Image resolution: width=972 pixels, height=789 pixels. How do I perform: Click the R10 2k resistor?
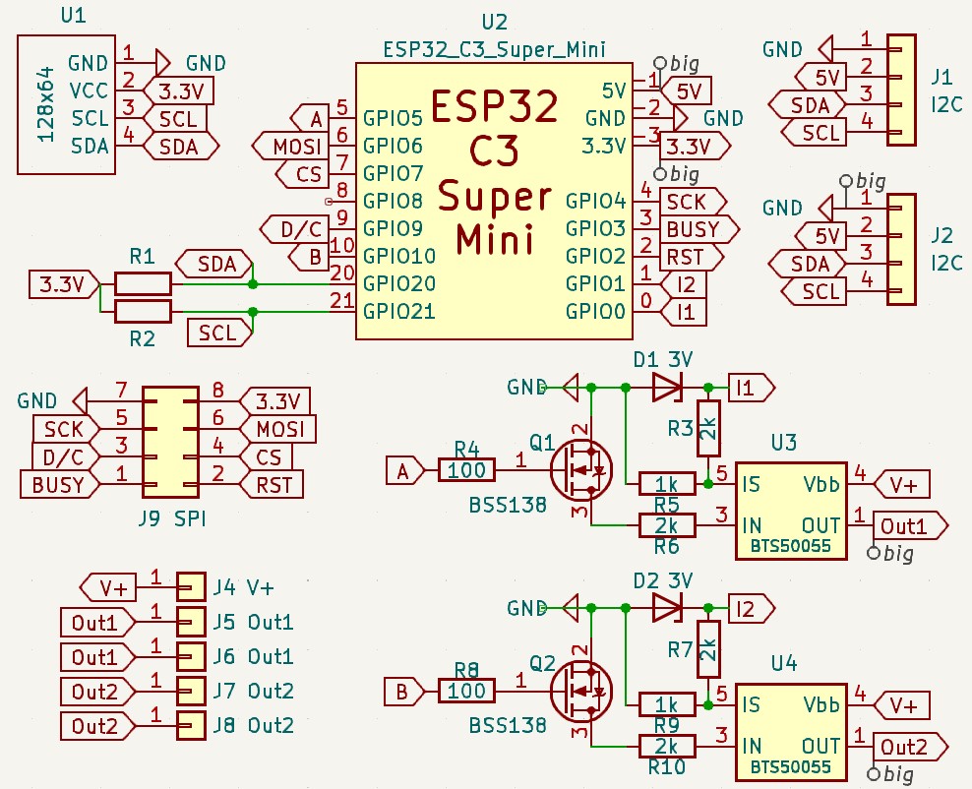[x=667, y=746]
